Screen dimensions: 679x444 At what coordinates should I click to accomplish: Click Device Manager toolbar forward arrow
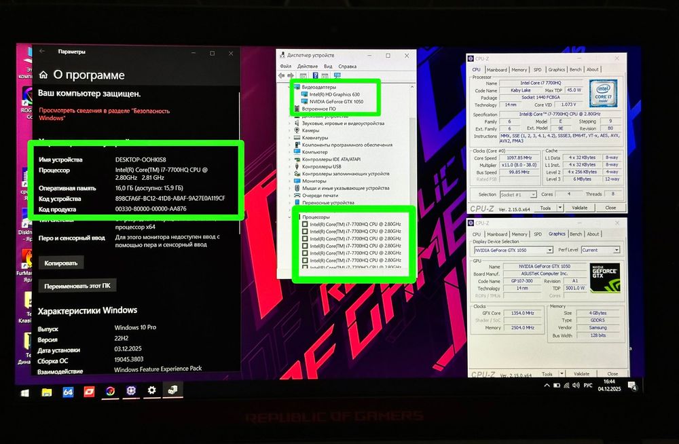coord(290,76)
